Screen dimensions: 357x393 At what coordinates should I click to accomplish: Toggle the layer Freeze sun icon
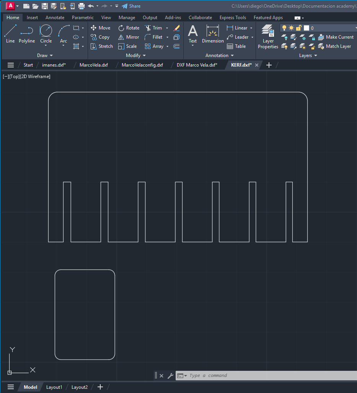(x=291, y=28)
